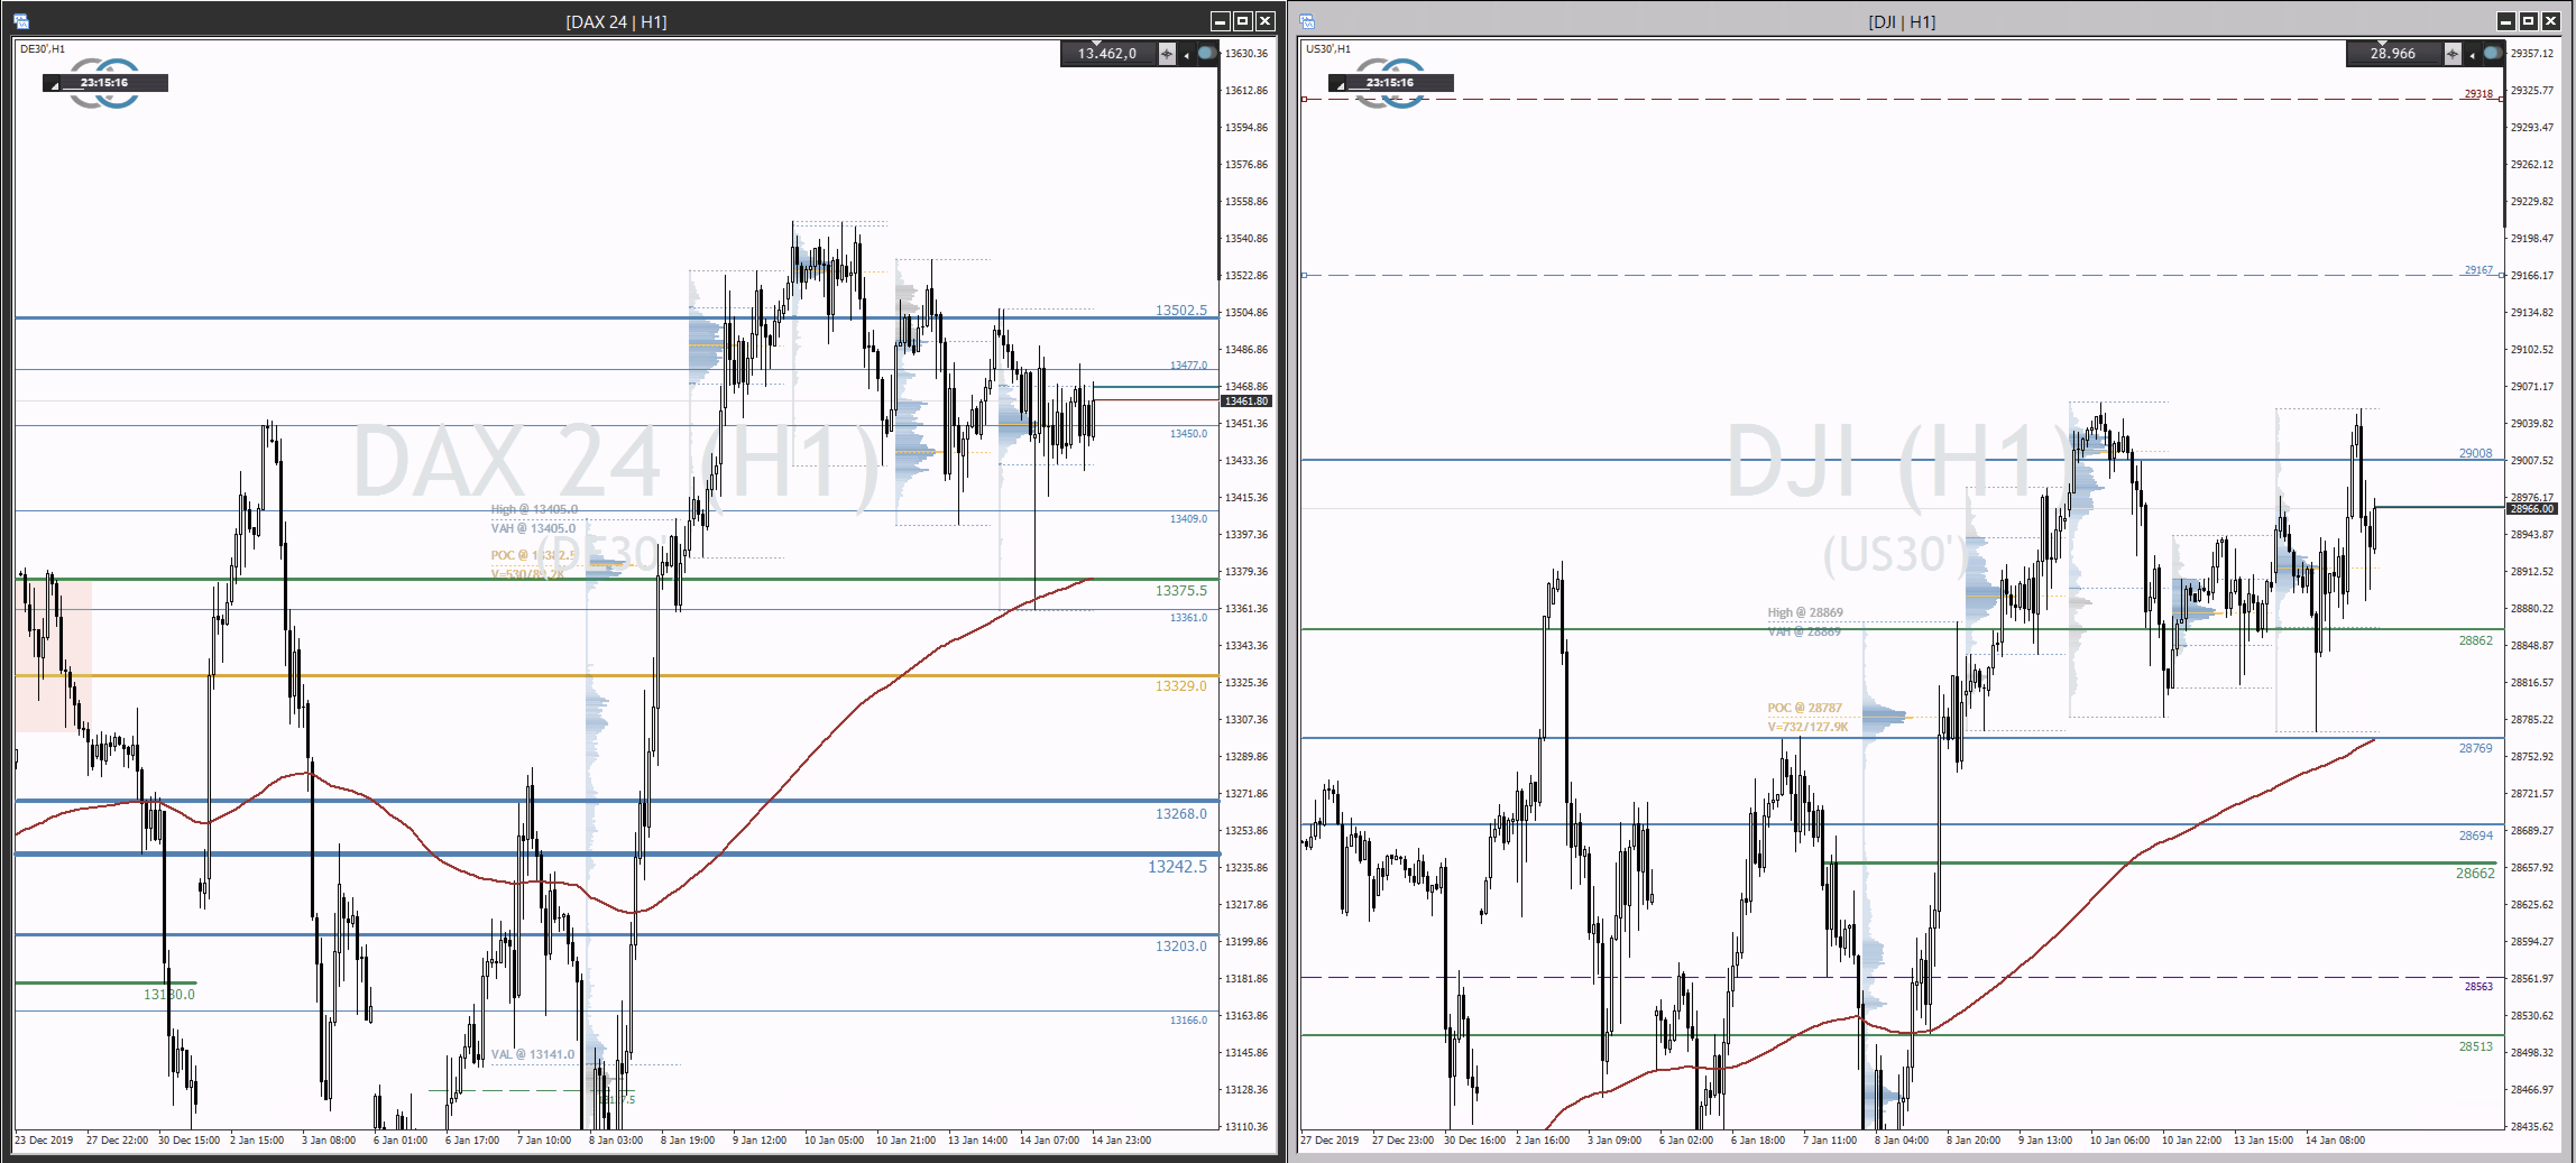The width and height of the screenshot is (2576, 1163).
Task: Click the 28.966 price display on DJI
Action: coord(2392,53)
